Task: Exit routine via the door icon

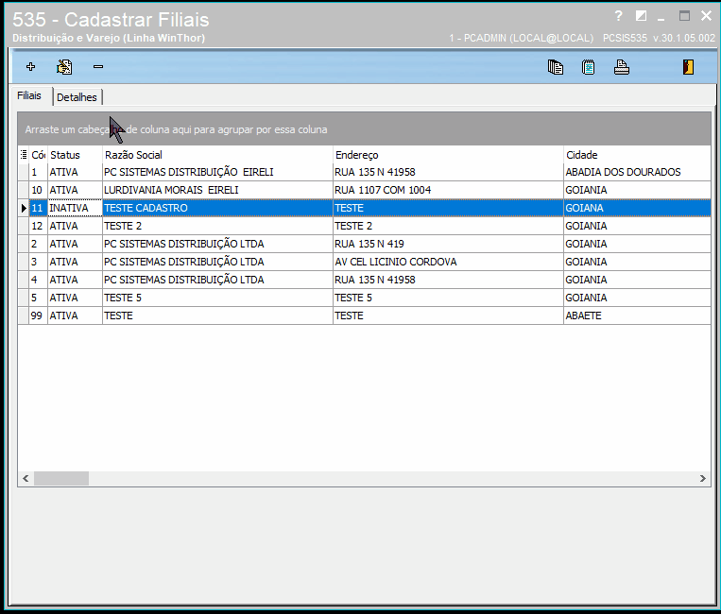Action: [688, 67]
